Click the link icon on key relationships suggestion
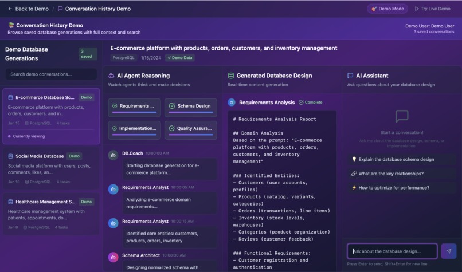The width and height of the screenshot is (462, 272). (x=354, y=174)
